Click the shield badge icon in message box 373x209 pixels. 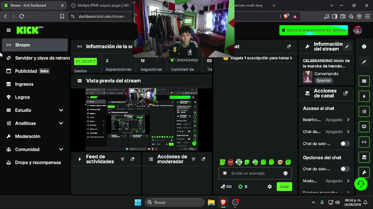(225, 173)
